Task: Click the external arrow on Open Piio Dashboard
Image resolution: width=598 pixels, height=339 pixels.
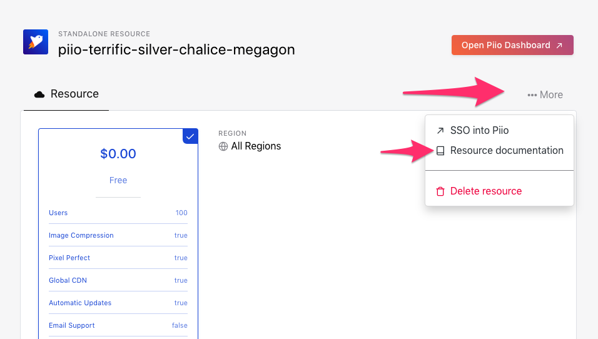Action: click(x=559, y=46)
